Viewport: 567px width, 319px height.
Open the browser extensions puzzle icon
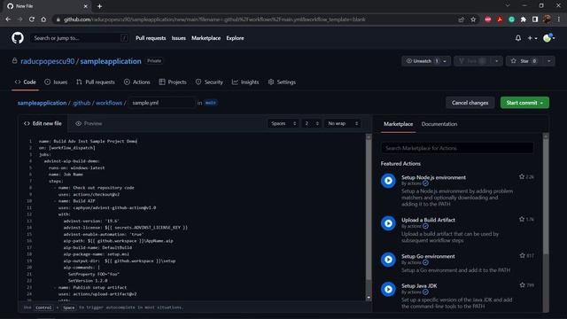click(x=524, y=19)
